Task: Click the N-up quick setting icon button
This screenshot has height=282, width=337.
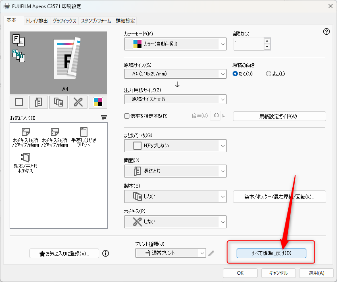Action: tap(19, 102)
